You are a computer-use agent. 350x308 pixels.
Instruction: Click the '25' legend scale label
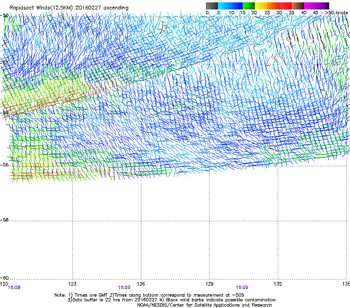coord(267,13)
